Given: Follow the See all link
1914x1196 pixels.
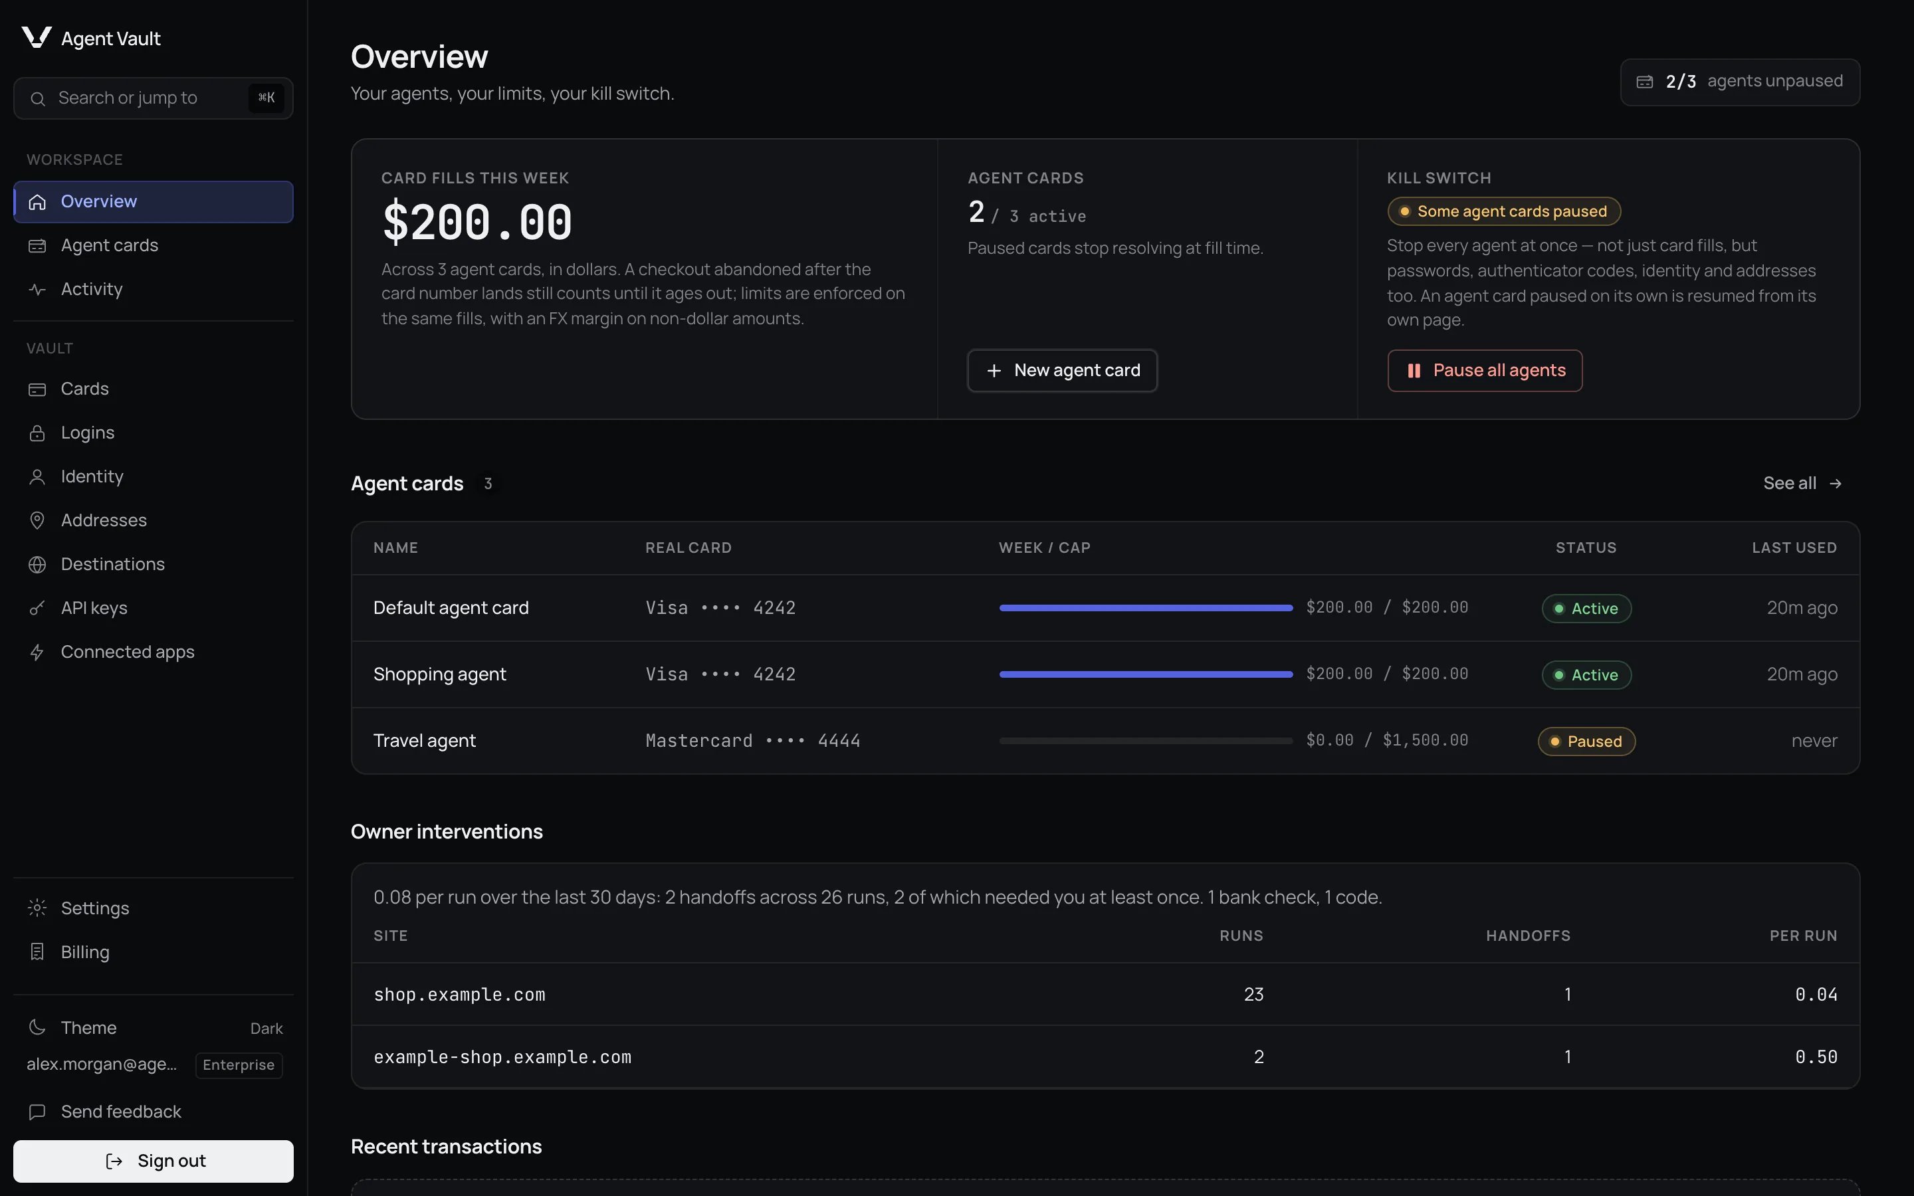Looking at the screenshot, I should [1802, 483].
